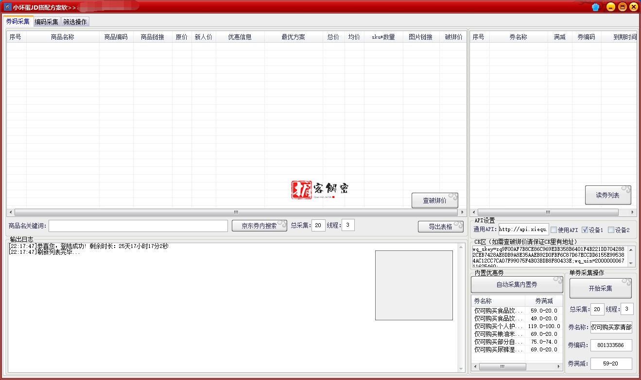The image size is (641, 380).
Task: Sort by 商品名称 column header
Action: (63, 37)
